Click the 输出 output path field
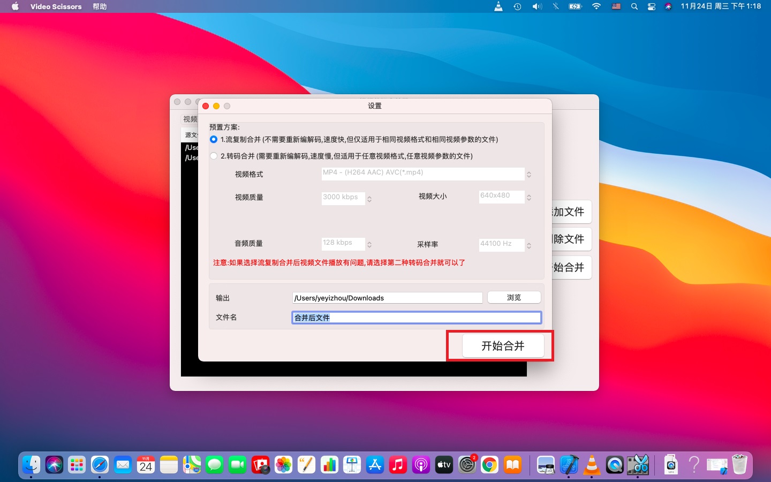771x482 pixels. pyautogui.click(x=388, y=298)
